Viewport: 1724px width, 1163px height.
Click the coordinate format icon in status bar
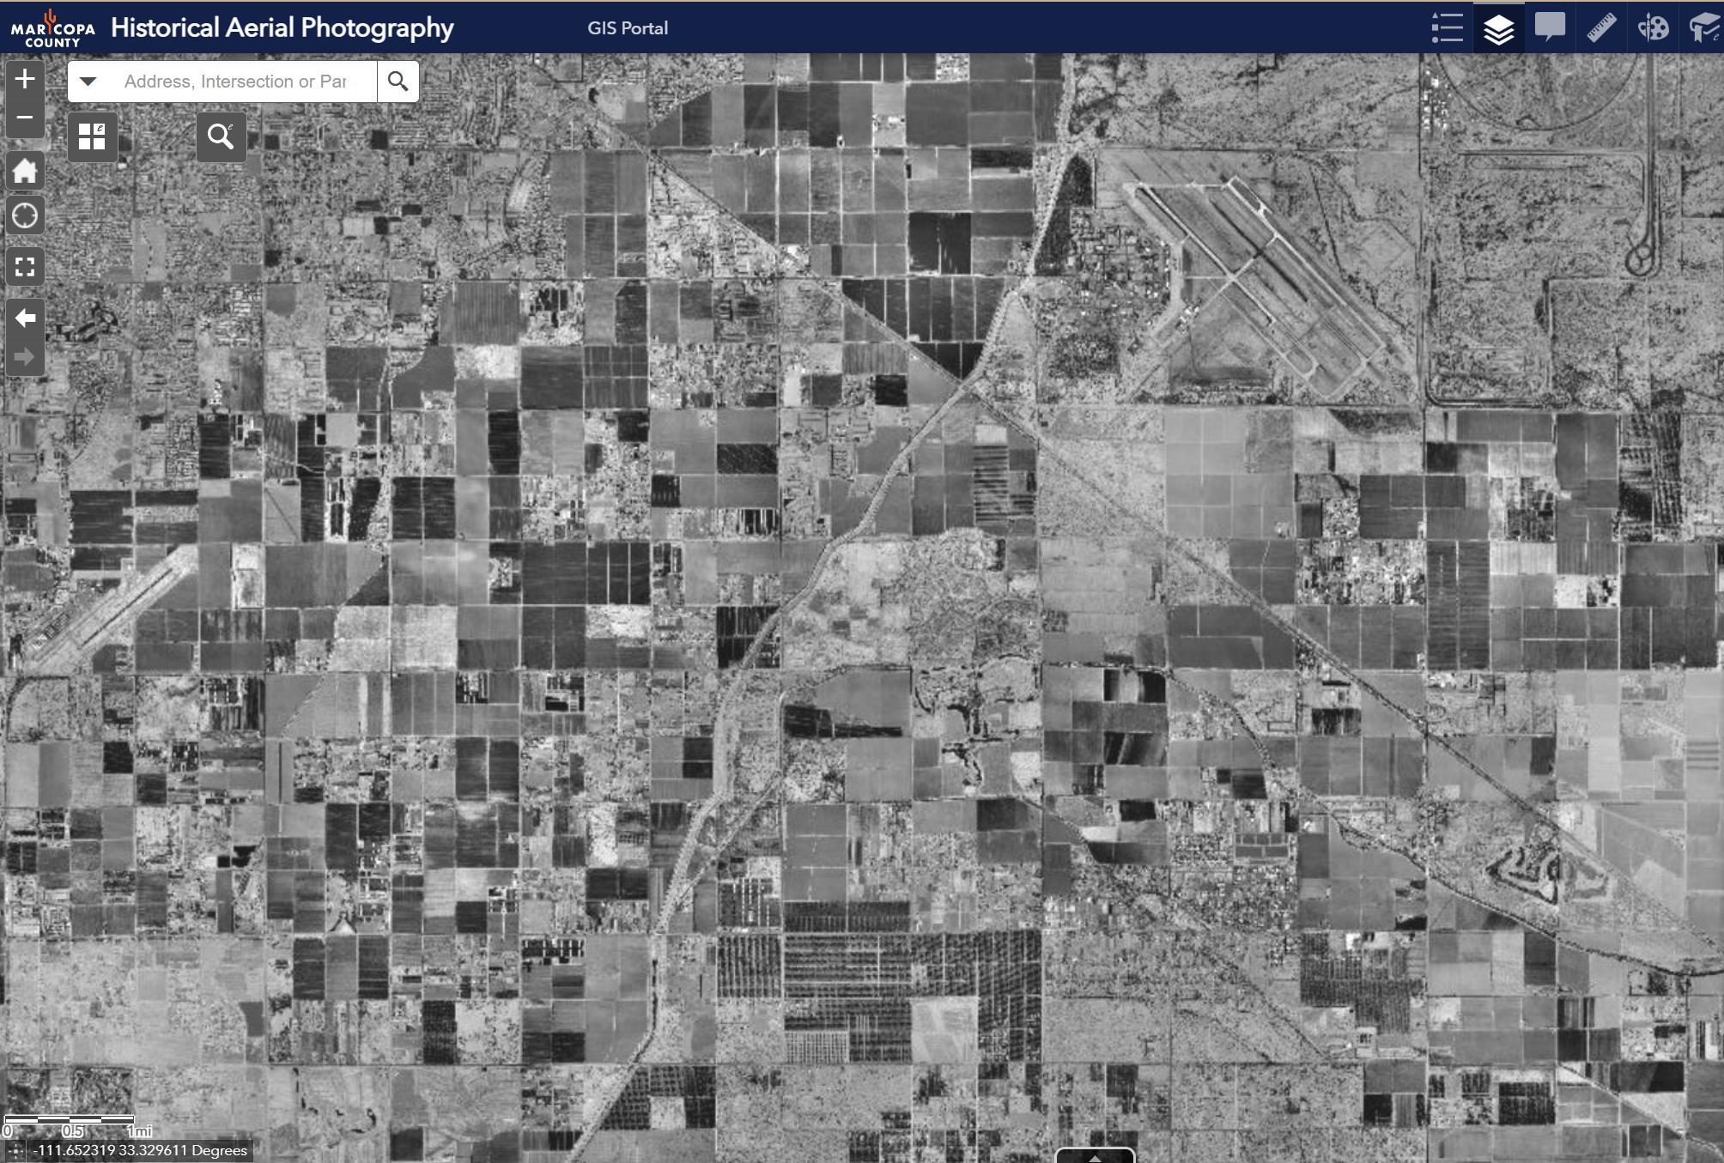click(x=15, y=1150)
